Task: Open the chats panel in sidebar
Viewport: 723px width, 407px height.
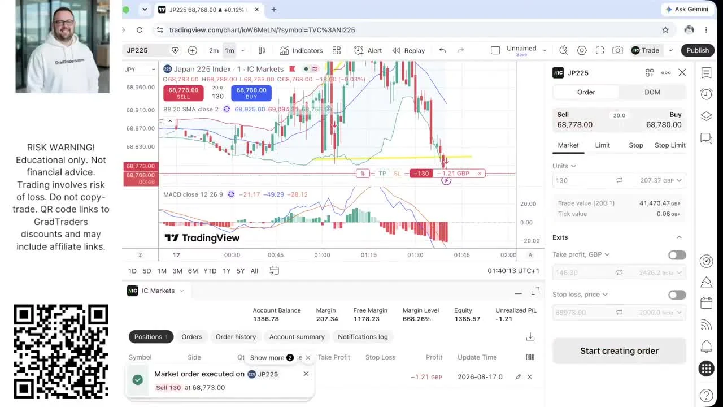Action: click(706, 138)
